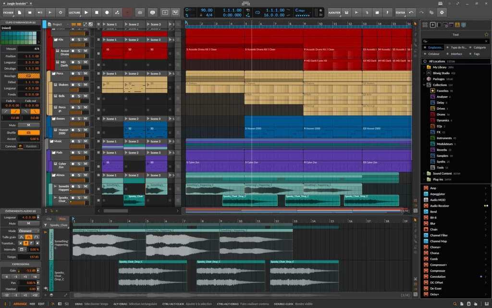Expand the Packages location

(x=424, y=79)
